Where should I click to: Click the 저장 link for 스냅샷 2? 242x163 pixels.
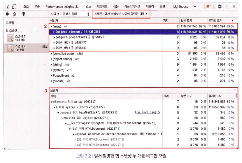point(45,46)
